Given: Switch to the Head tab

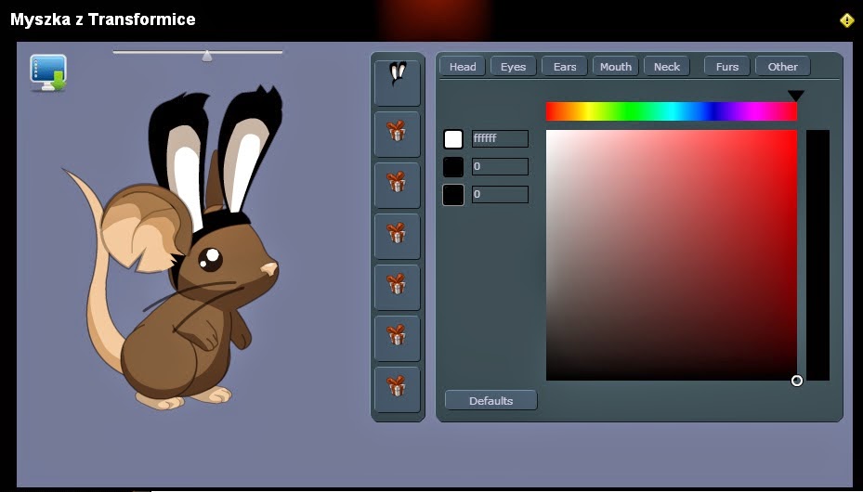Looking at the screenshot, I should (x=463, y=67).
